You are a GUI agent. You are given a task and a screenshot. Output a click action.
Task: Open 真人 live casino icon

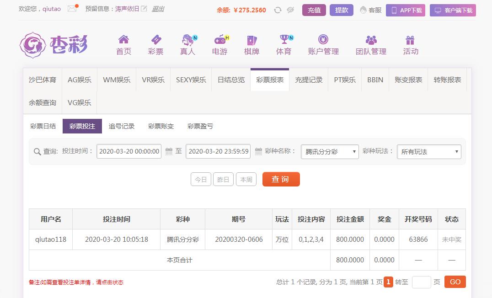click(188, 40)
